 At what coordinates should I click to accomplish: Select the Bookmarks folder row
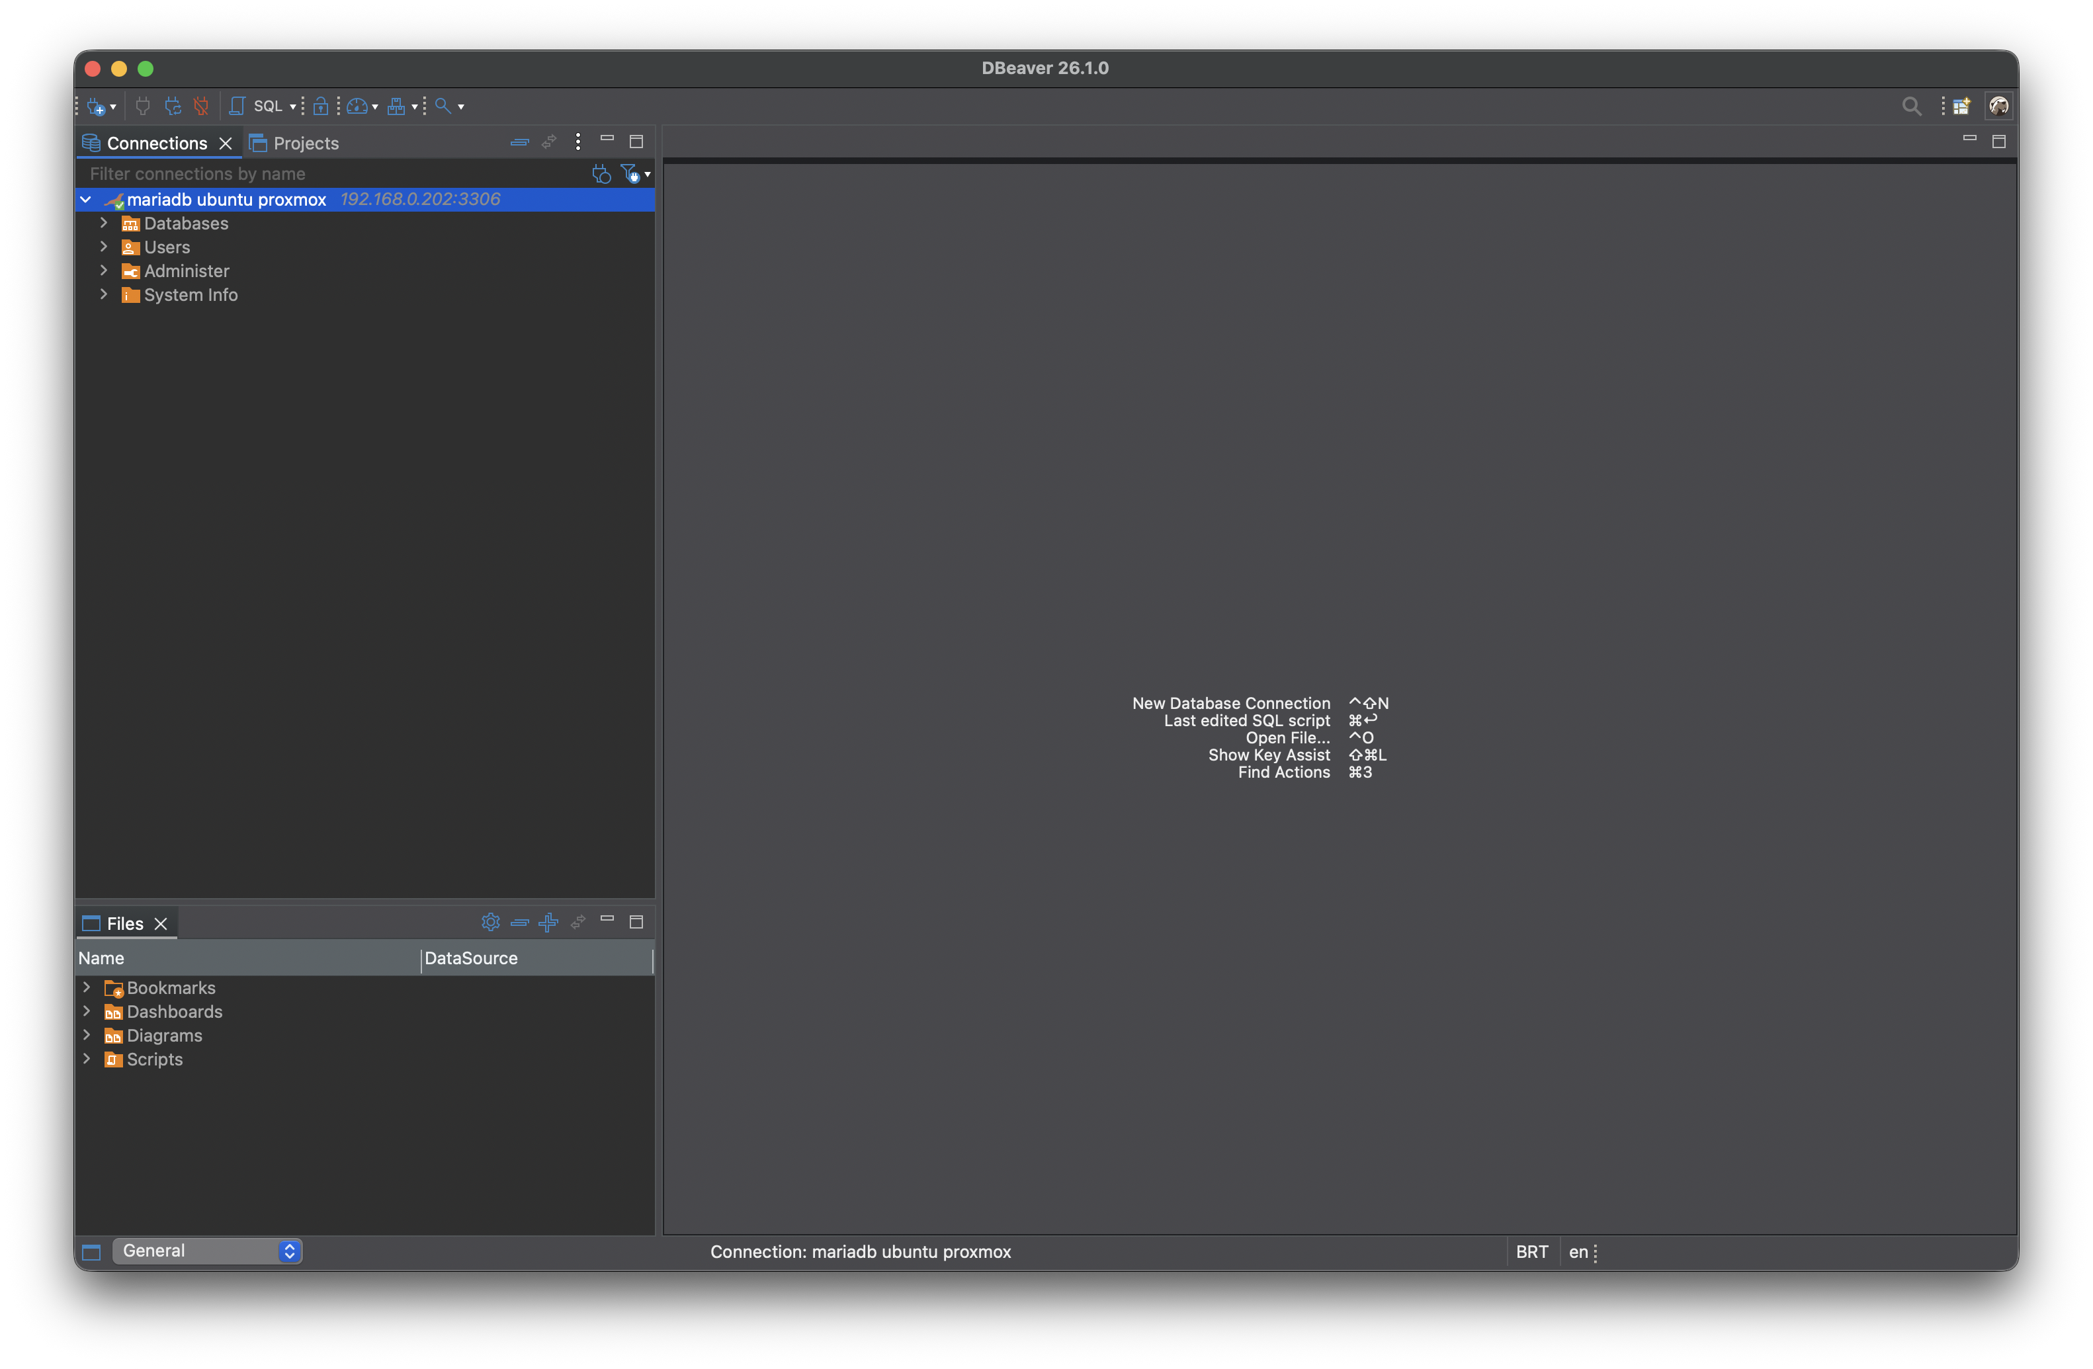point(365,987)
